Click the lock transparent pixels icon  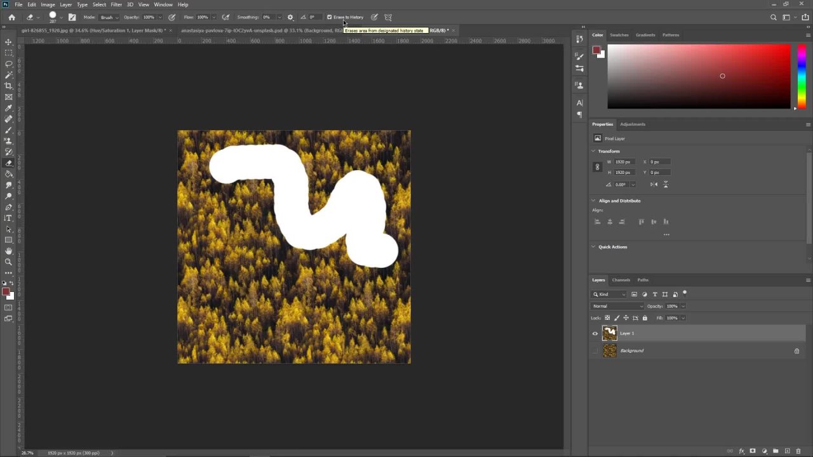pyautogui.click(x=607, y=317)
